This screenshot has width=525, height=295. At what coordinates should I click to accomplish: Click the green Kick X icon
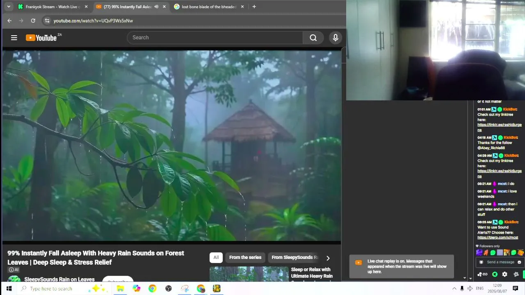click(495, 274)
